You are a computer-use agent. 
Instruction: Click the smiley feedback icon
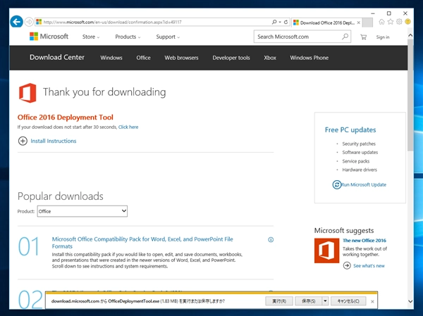pyautogui.click(x=407, y=22)
